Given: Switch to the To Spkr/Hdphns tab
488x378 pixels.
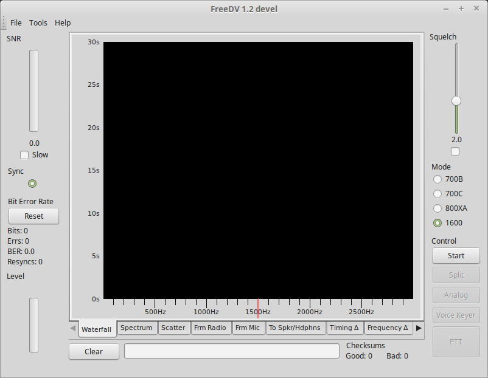Looking at the screenshot, I should coord(296,328).
